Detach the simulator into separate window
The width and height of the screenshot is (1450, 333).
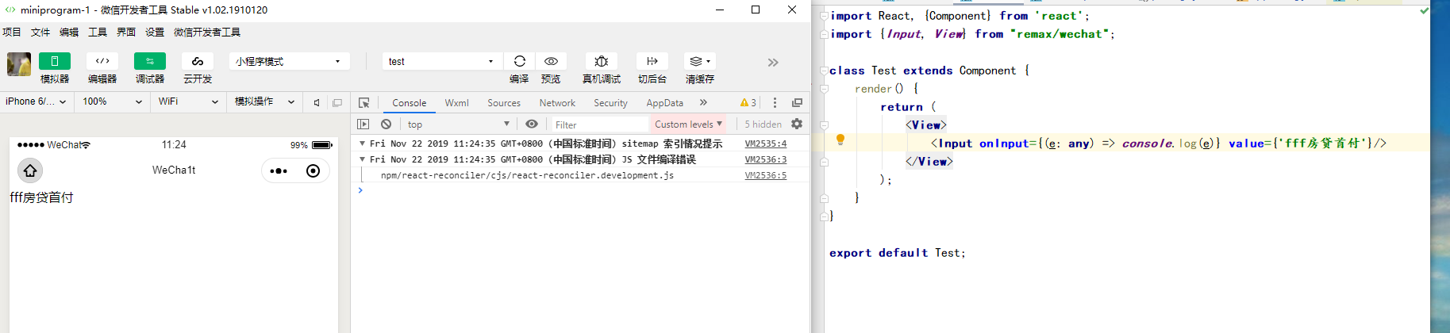[337, 102]
